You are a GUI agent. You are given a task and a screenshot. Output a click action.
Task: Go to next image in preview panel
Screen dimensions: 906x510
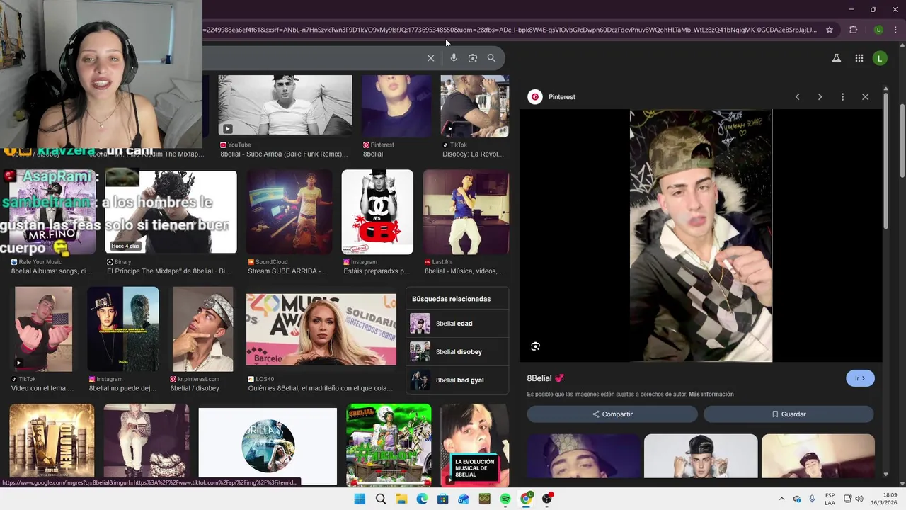tap(820, 97)
